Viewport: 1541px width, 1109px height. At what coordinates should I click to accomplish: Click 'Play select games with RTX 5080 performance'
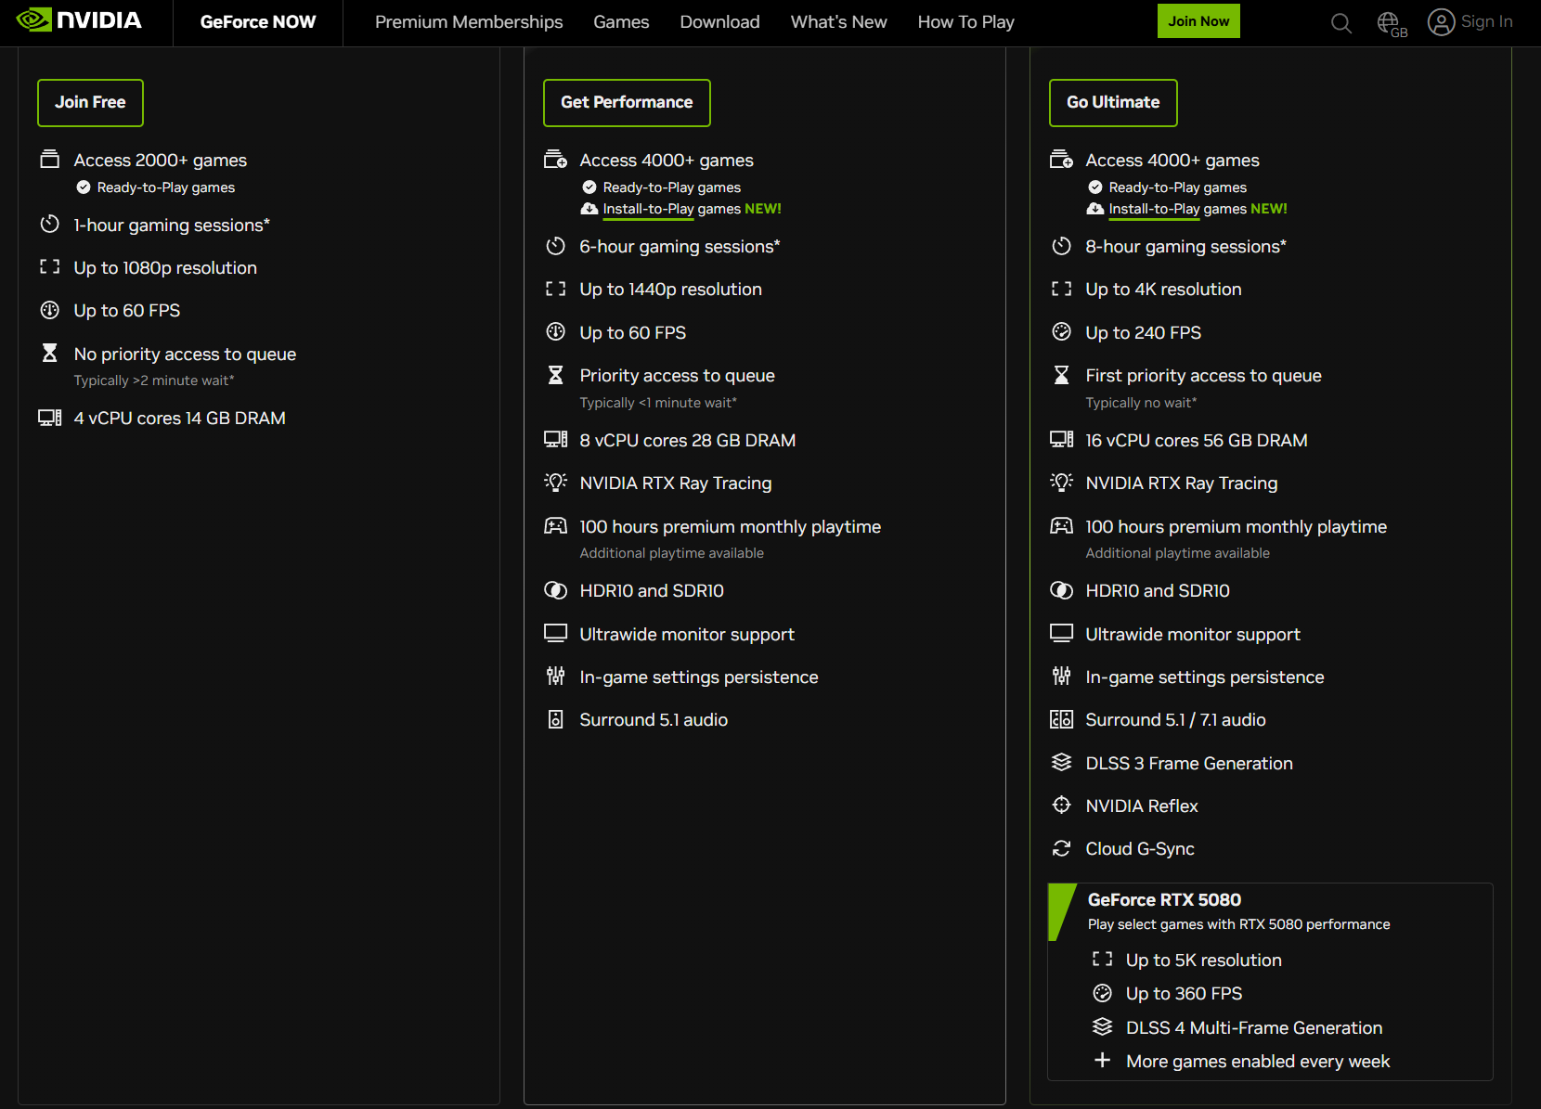click(x=1238, y=924)
